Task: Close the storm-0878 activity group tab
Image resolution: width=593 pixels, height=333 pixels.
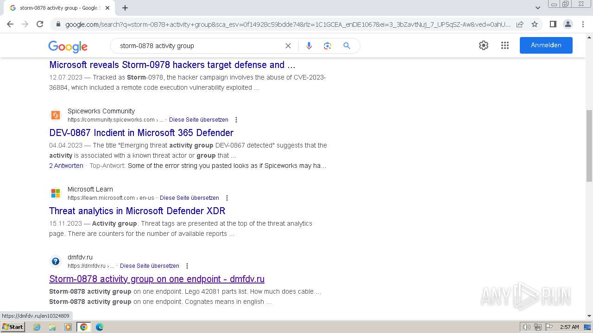Action: (107, 8)
